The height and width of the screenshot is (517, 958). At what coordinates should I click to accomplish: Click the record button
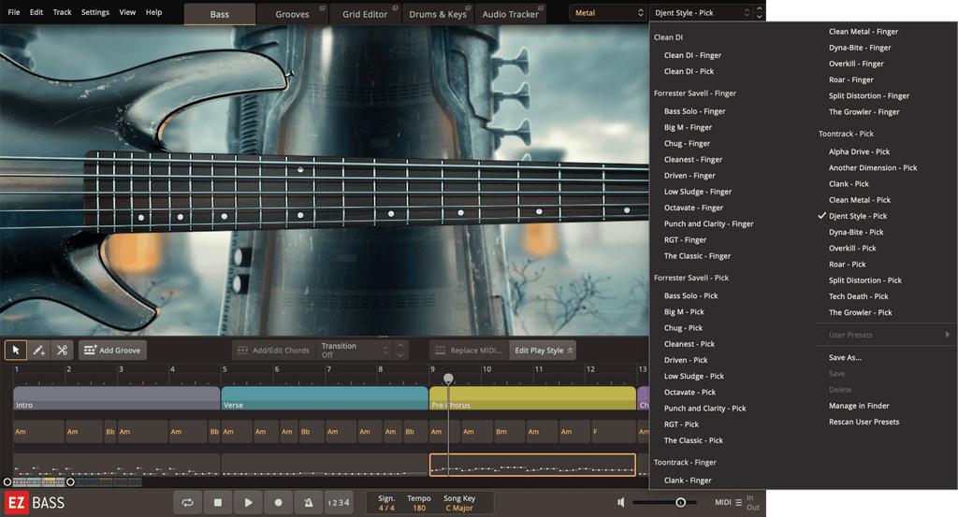(278, 502)
